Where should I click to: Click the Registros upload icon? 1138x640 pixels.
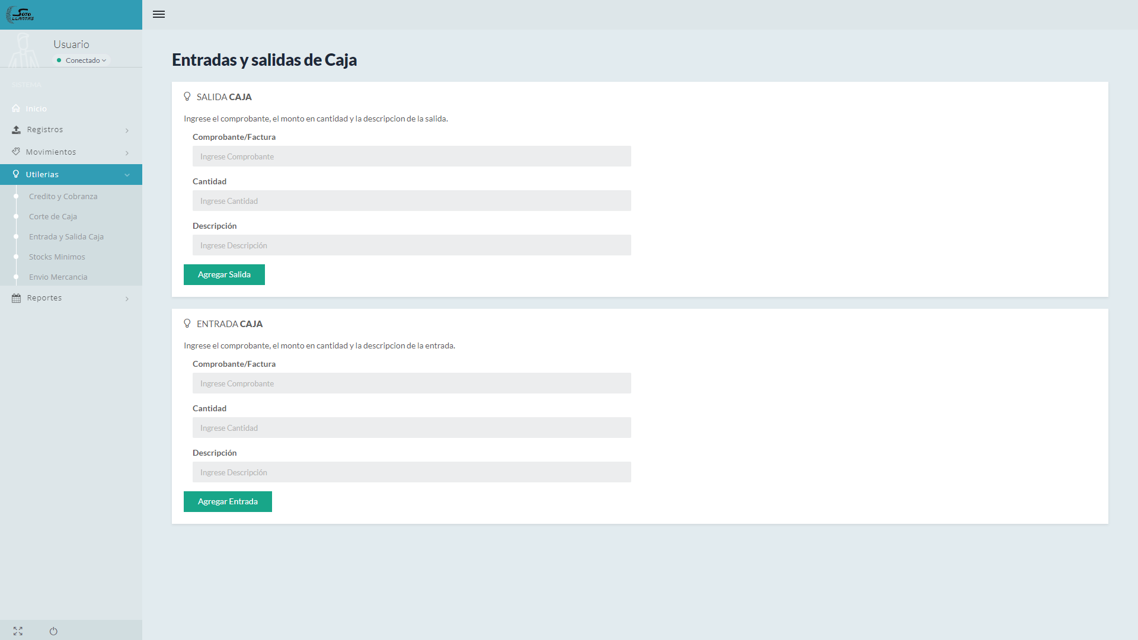16,130
